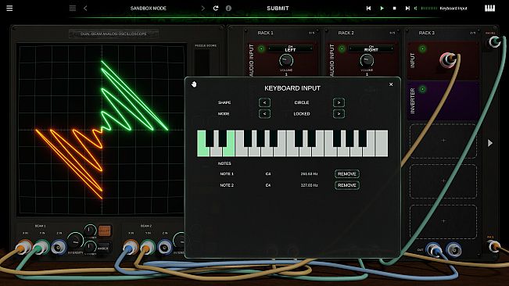Switch to next mode after Locked
Screen dimensions: 509x286
(x=339, y=114)
